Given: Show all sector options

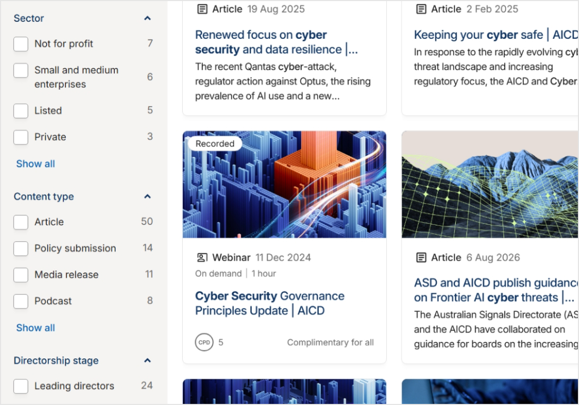Looking at the screenshot, I should coord(36,164).
